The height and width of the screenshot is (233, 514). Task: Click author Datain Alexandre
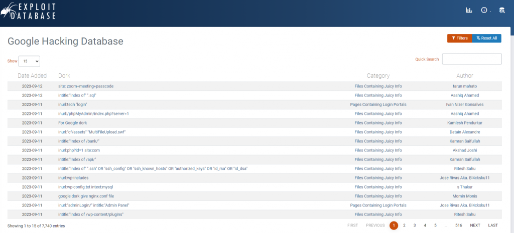[x=465, y=132]
